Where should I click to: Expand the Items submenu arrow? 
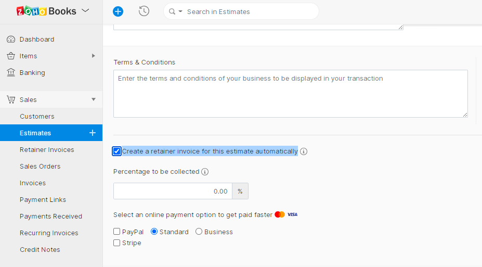click(94, 56)
